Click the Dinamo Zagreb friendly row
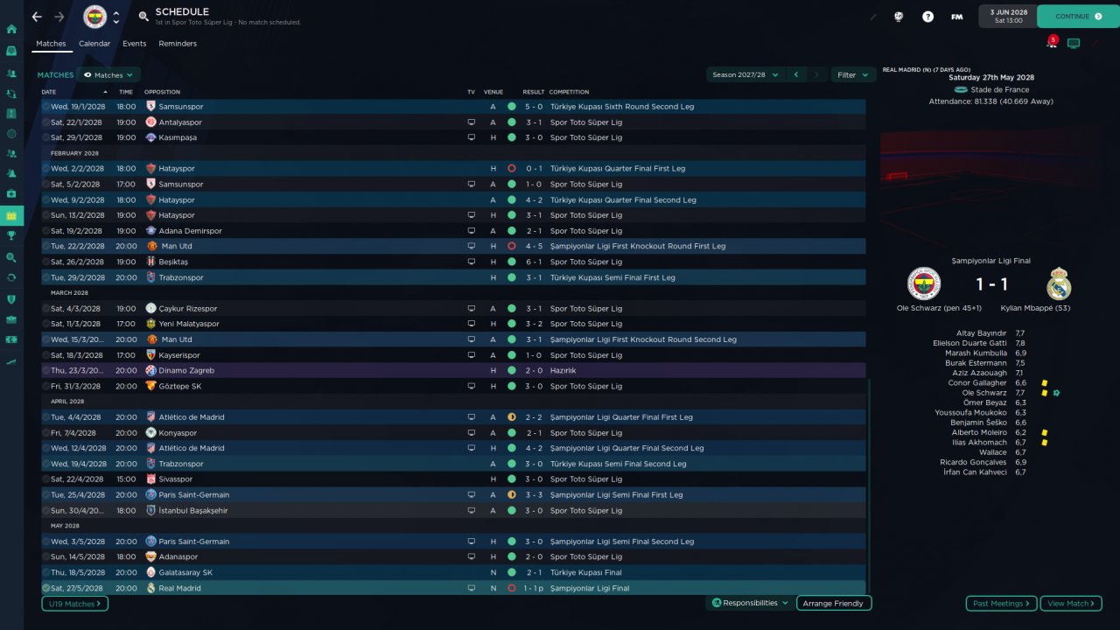 [453, 371]
